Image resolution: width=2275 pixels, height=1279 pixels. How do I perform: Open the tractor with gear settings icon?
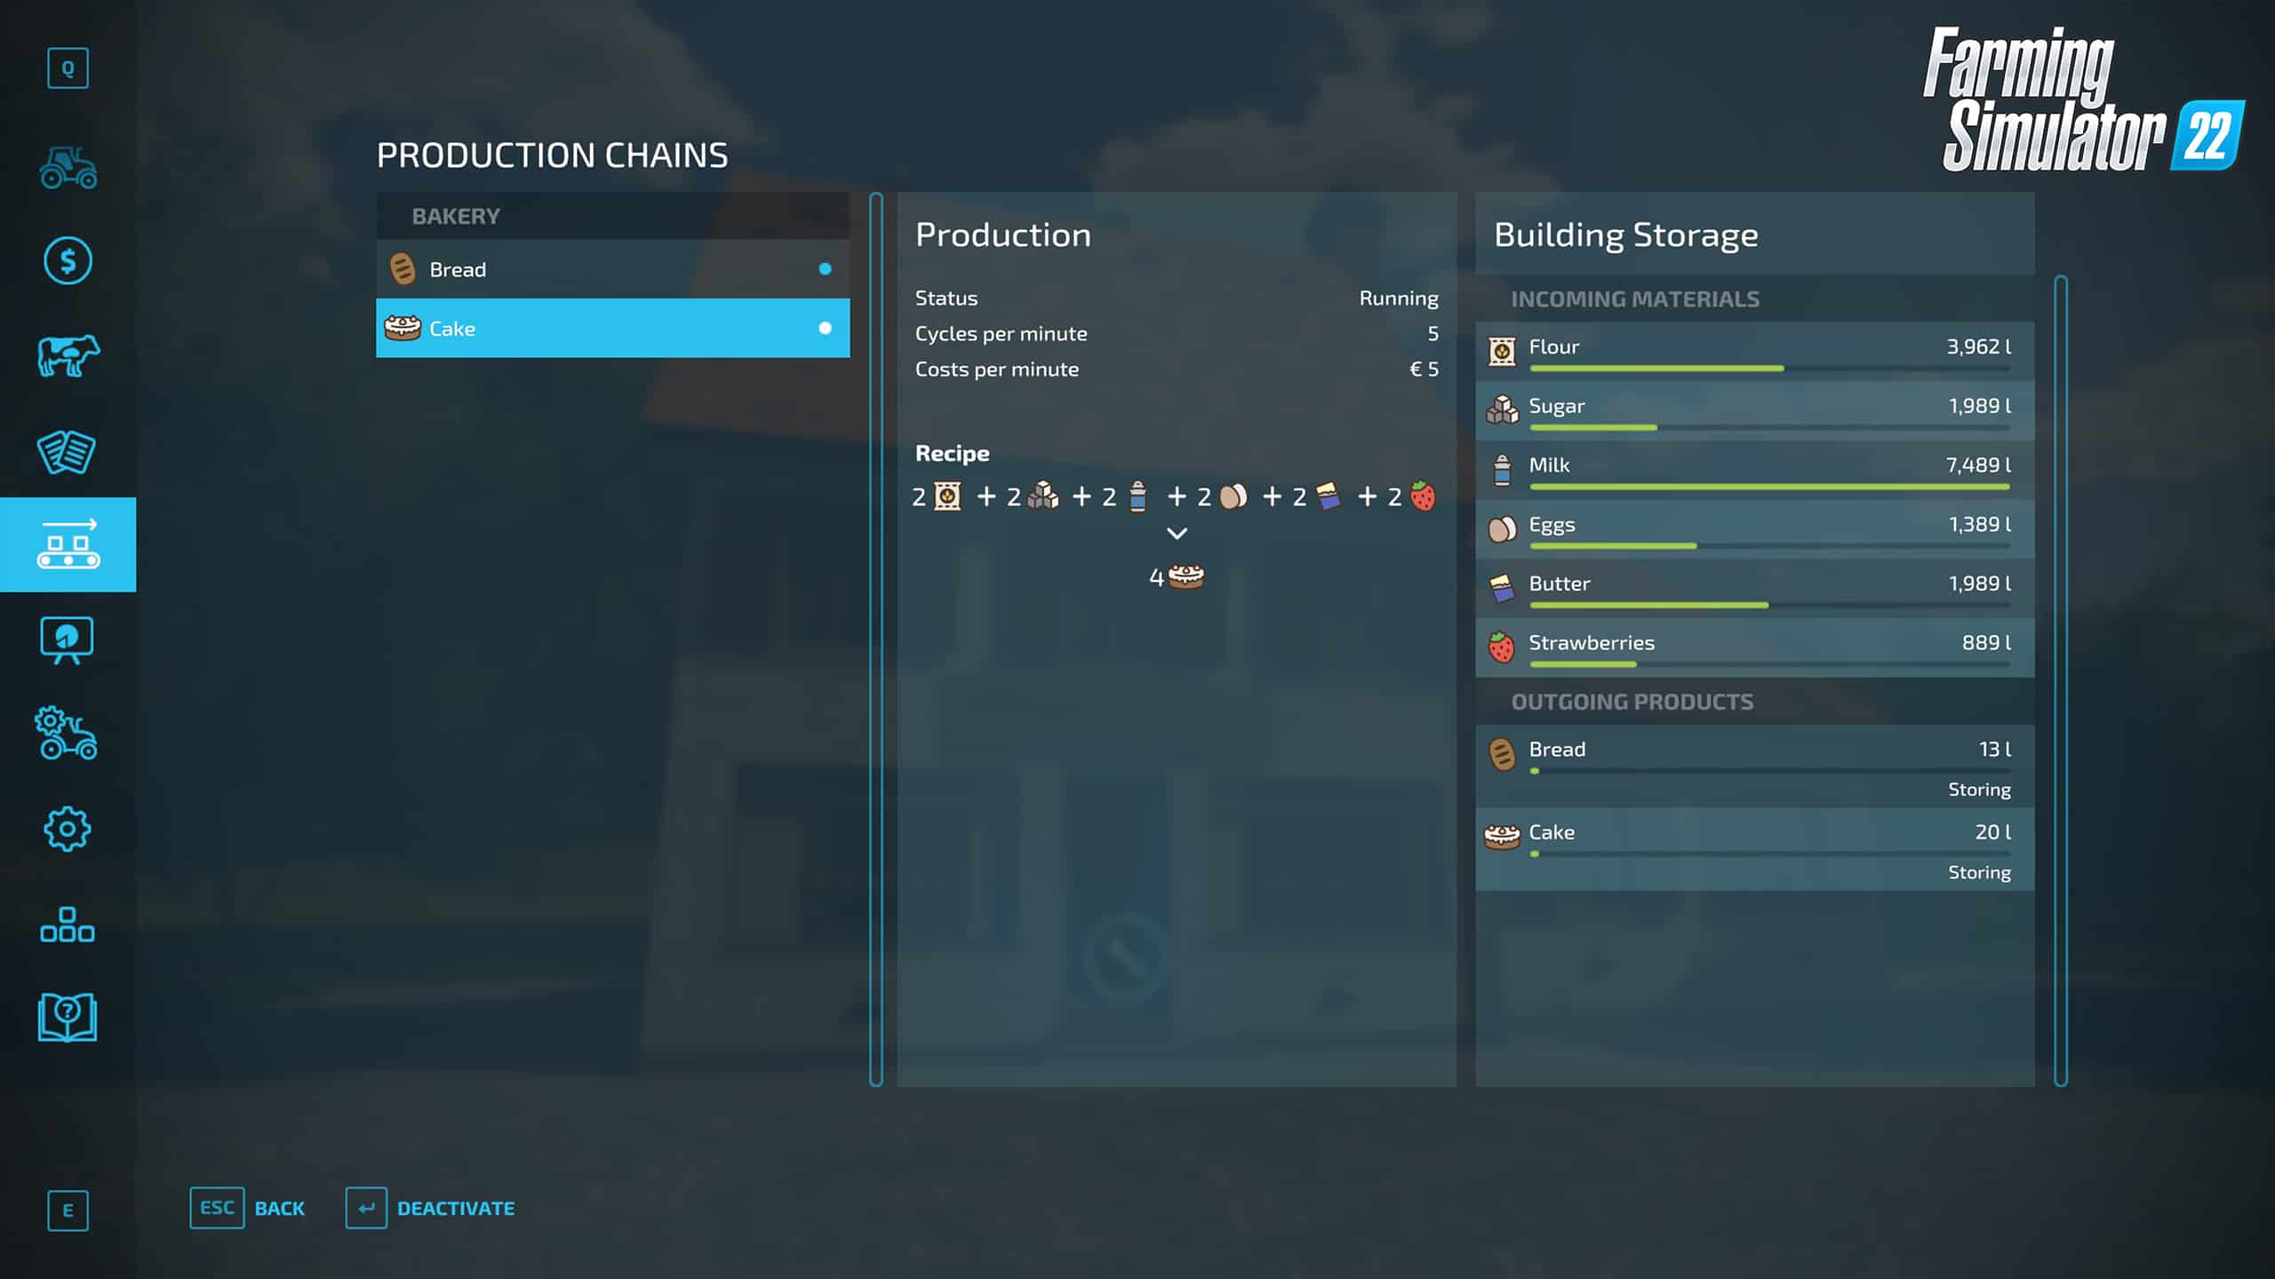click(68, 734)
